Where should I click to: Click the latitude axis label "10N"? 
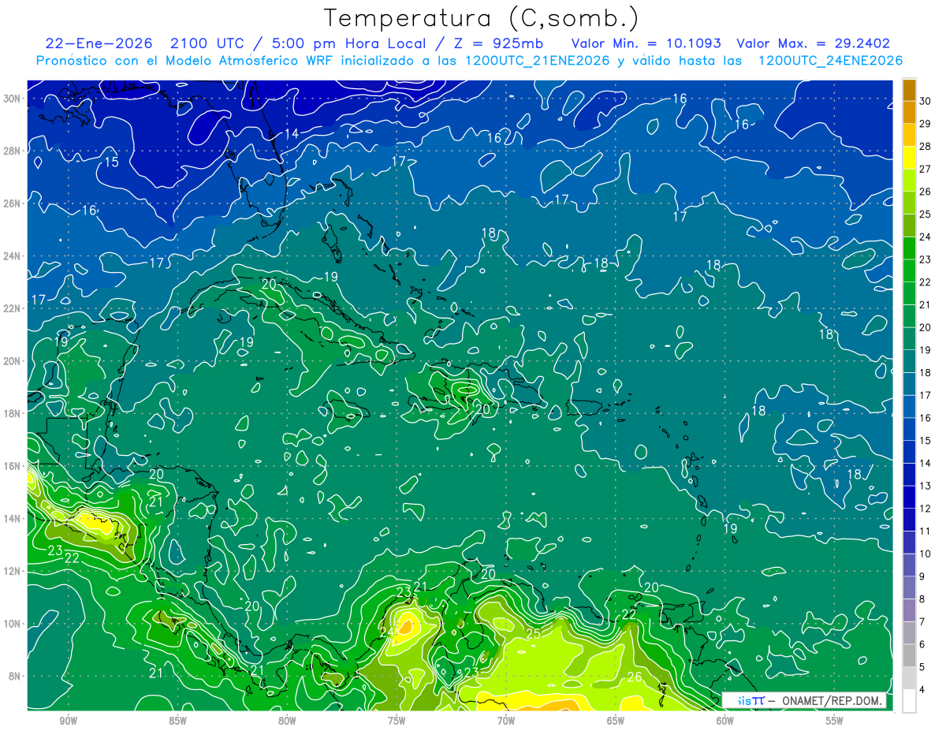pos(13,623)
